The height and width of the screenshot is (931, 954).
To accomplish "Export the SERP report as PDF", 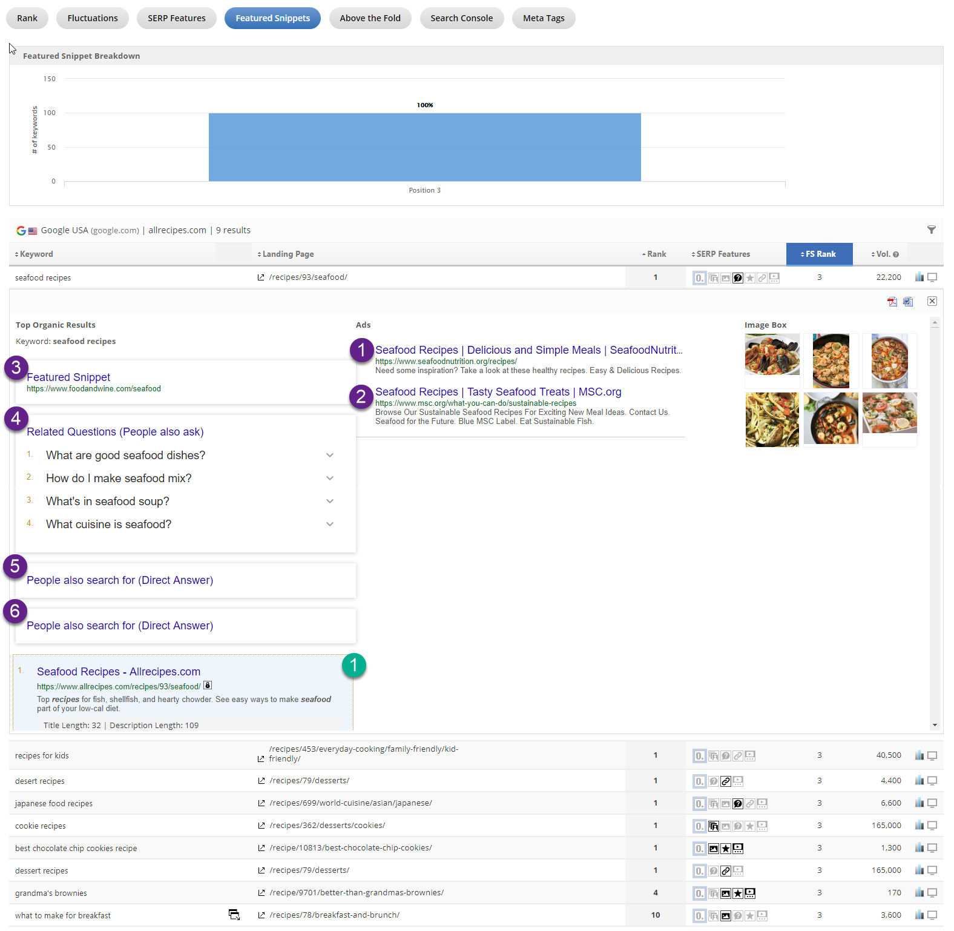I will [892, 302].
